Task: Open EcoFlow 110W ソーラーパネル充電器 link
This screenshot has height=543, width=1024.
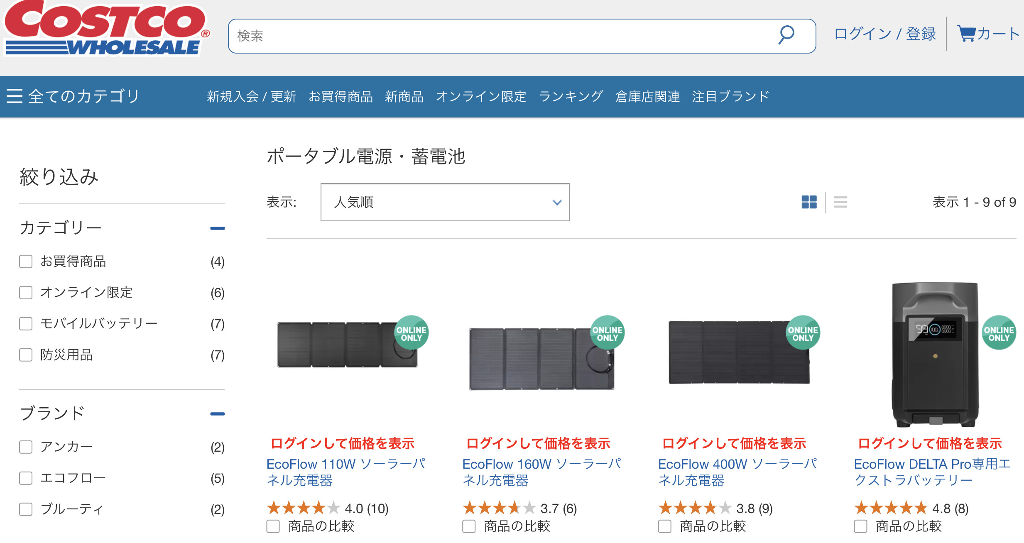Action: [x=346, y=472]
